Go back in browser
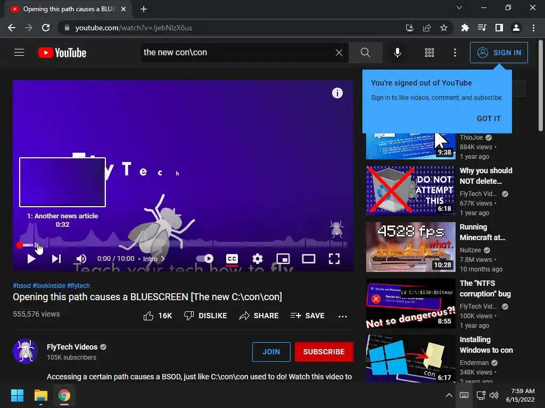Image resolution: width=545 pixels, height=408 pixels. [12, 28]
